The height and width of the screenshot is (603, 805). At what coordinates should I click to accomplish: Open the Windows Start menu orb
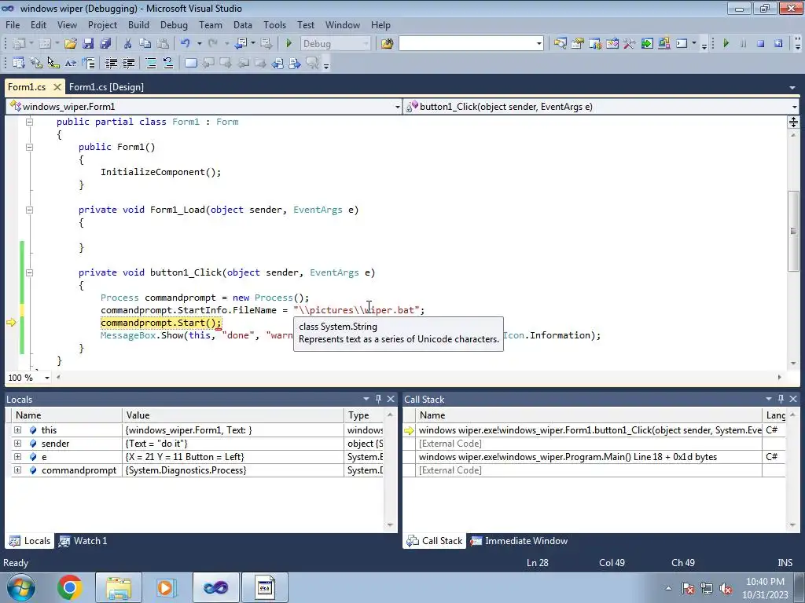pyautogui.click(x=21, y=587)
